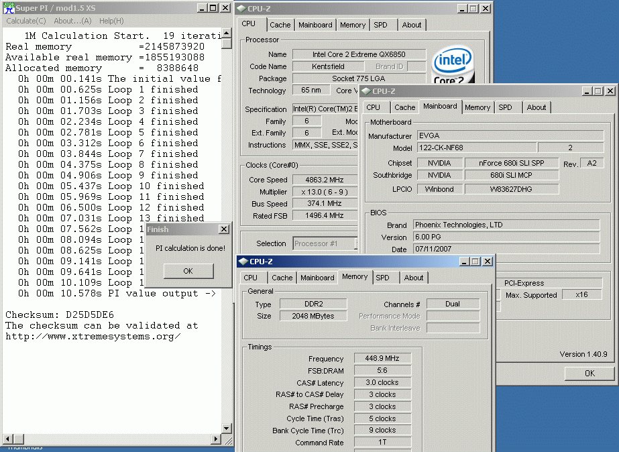619x452 pixels.
Task: Maximize the Super PI window
Action: 213,8
